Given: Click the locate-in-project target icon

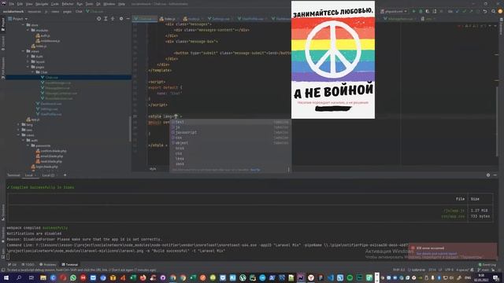Looking at the screenshot, I should click(x=98, y=19).
